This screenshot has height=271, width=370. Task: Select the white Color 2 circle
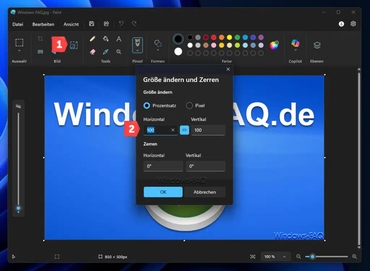point(178,51)
